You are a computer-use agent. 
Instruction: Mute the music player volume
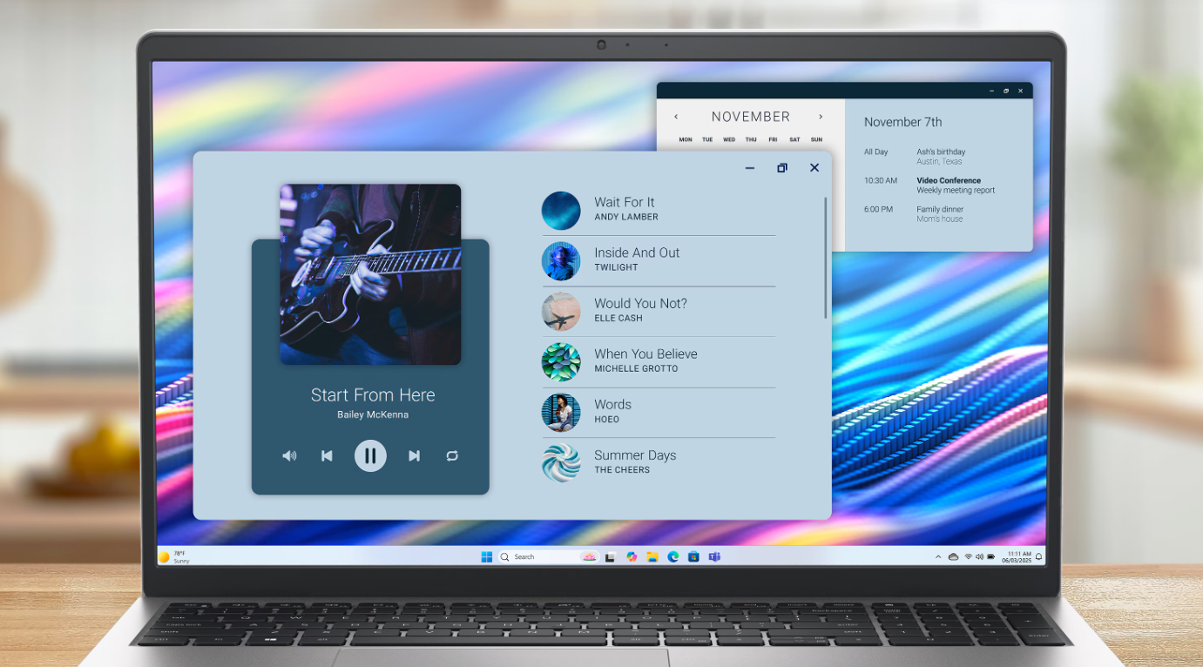pyautogui.click(x=289, y=455)
